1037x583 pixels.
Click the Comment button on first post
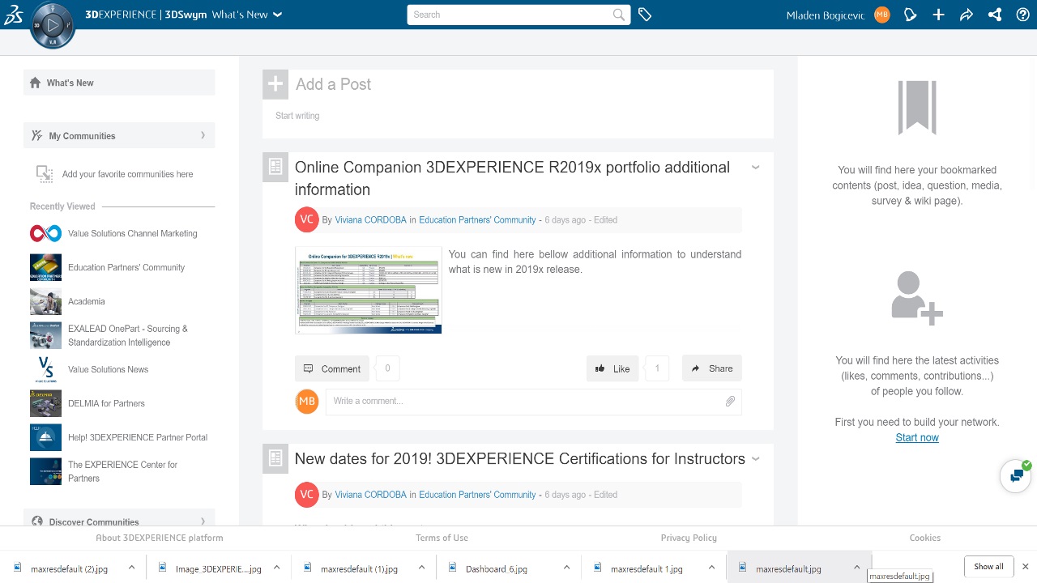[x=332, y=368]
